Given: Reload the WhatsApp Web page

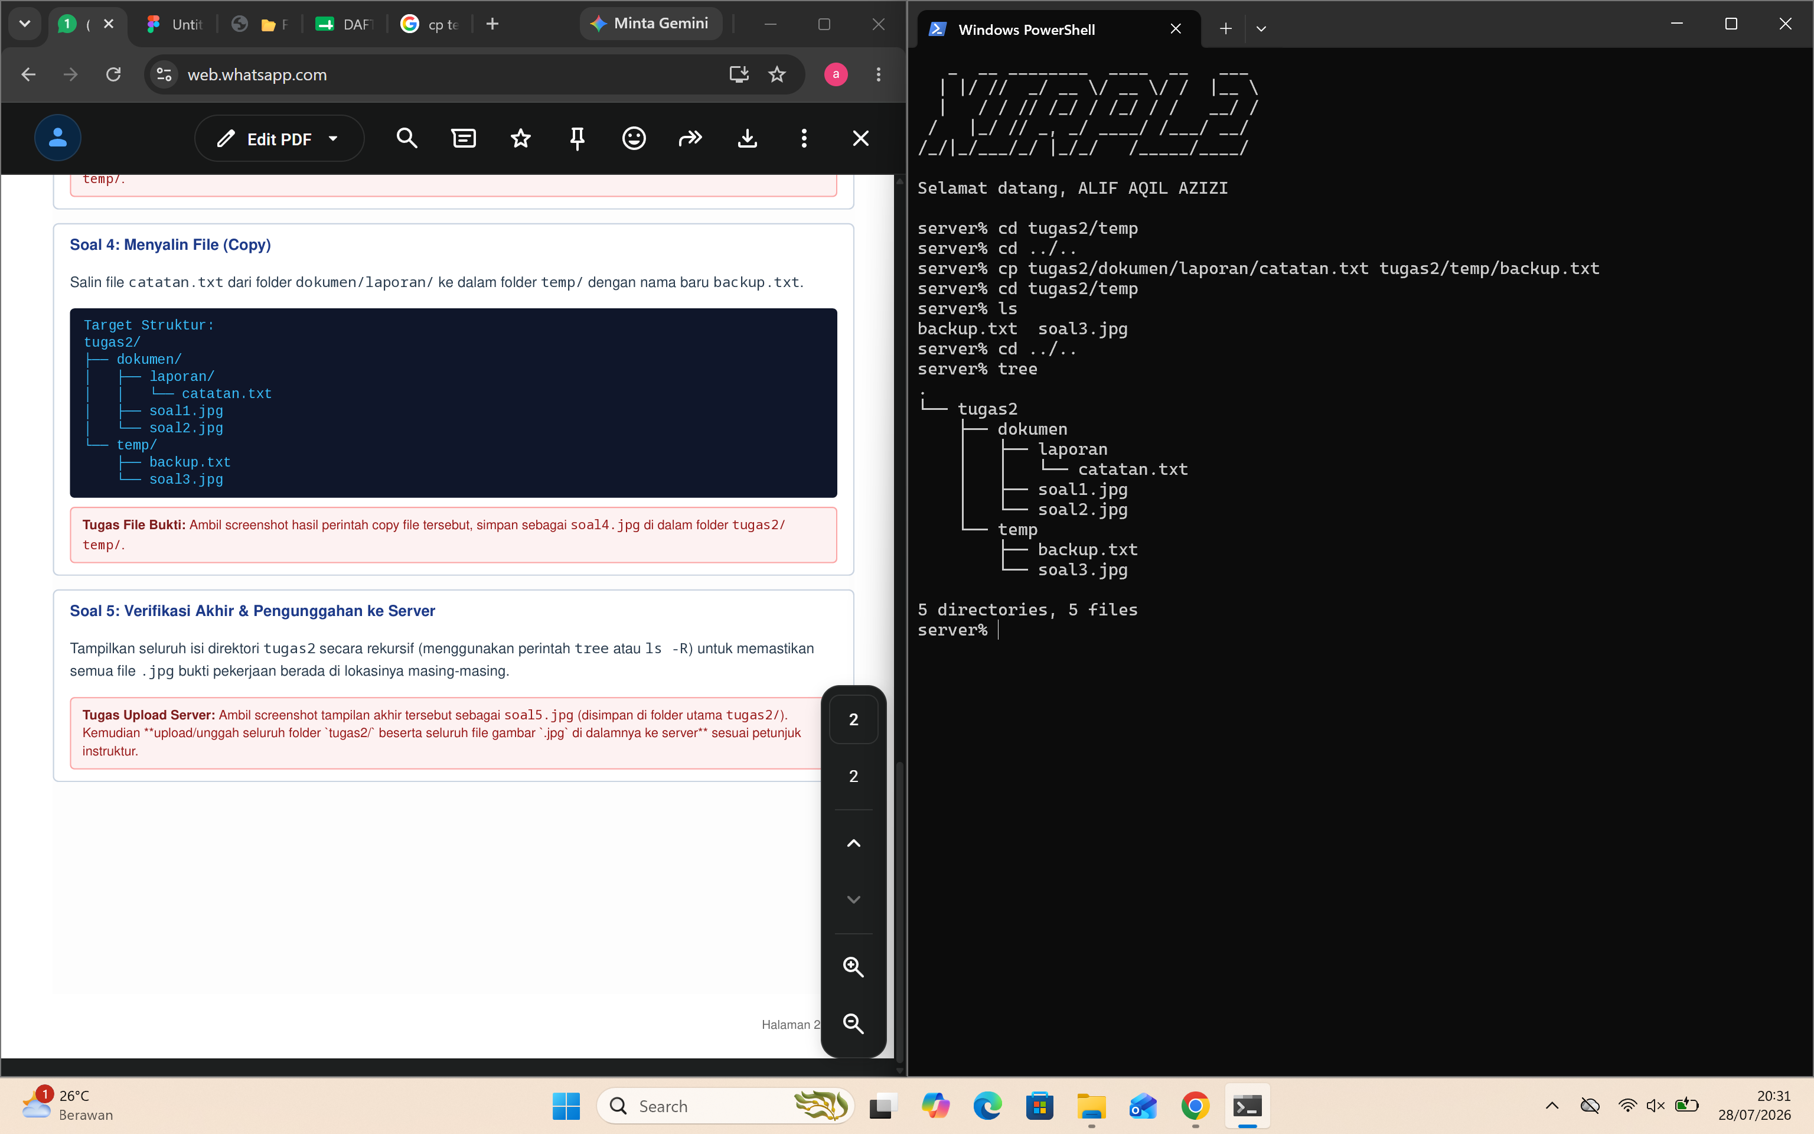Looking at the screenshot, I should pos(113,74).
